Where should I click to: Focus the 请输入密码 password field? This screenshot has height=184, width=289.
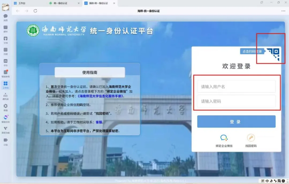pos(236,101)
